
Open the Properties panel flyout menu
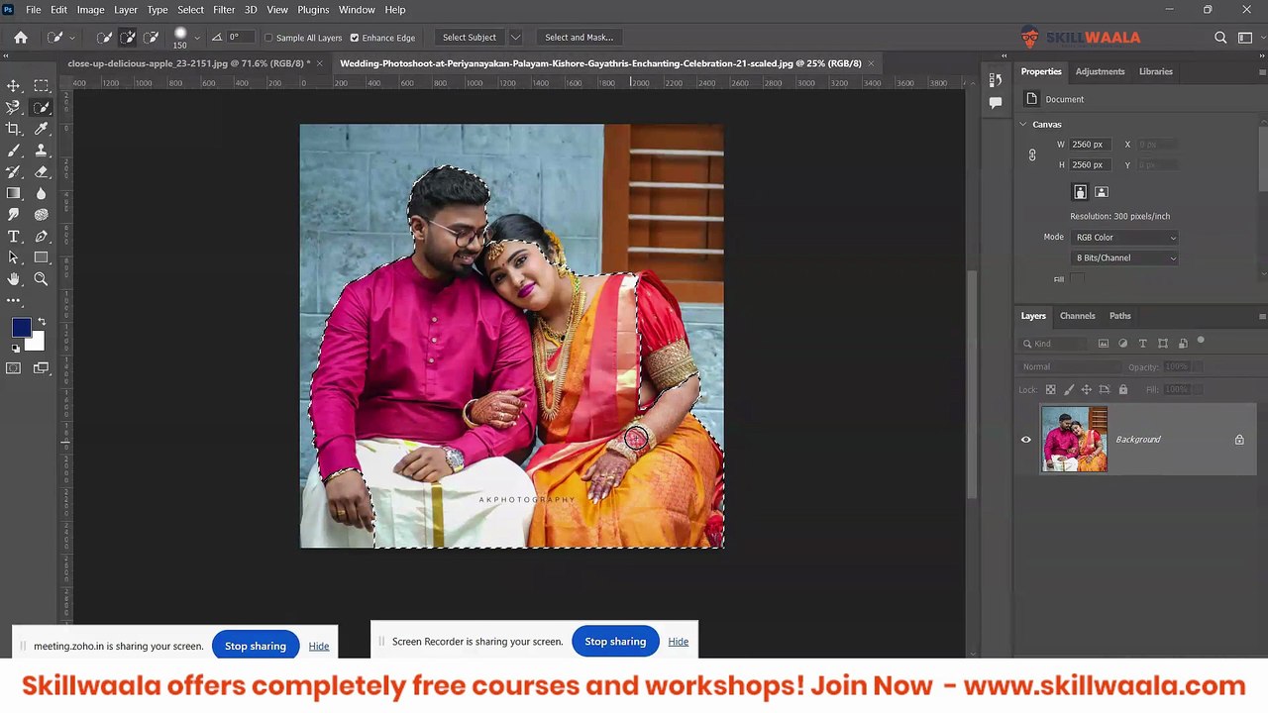1261,71
